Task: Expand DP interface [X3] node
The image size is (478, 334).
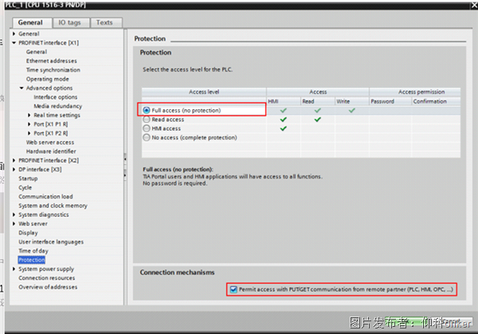Action: pyautogui.click(x=14, y=169)
